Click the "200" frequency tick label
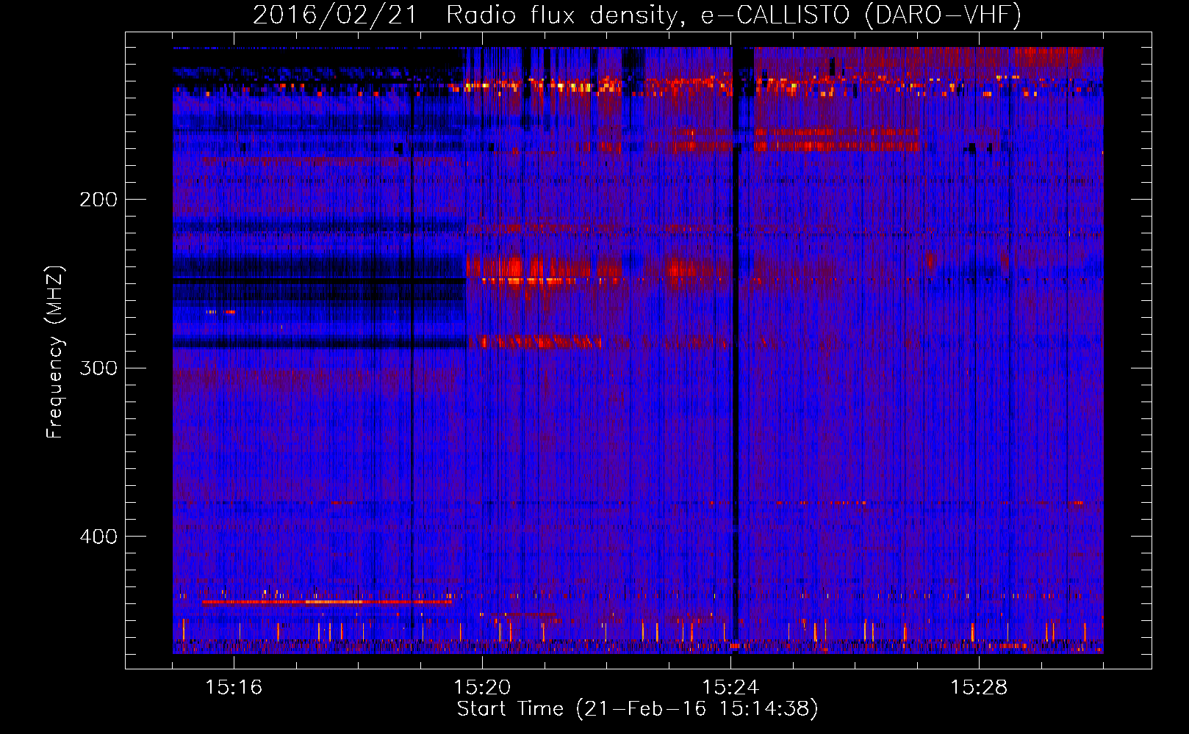Image resolution: width=1189 pixels, height=734 pixels. [x=98, y=200]
